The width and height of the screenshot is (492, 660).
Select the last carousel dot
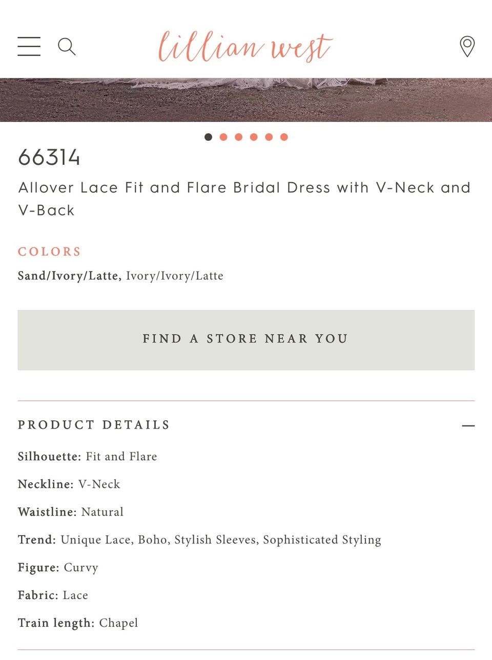coord(284,137)
